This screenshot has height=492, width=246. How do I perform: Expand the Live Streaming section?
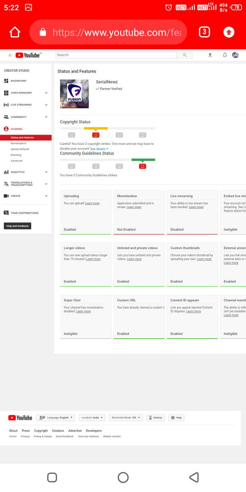46,105
